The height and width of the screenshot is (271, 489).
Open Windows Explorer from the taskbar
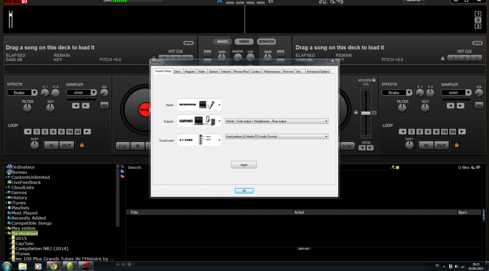(23, 266)
